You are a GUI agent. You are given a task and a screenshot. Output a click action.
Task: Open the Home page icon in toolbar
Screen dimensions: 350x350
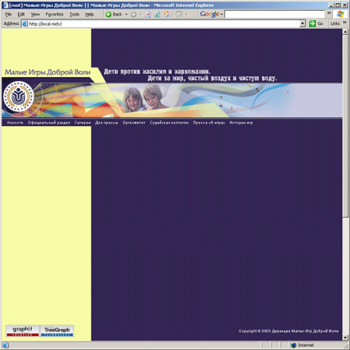point(166,14)
